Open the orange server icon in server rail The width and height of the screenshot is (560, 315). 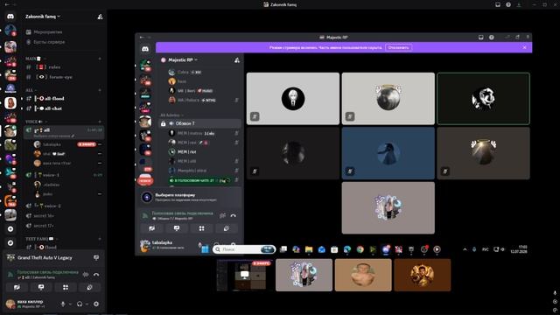pyautogui.click(x=10, y=201)
